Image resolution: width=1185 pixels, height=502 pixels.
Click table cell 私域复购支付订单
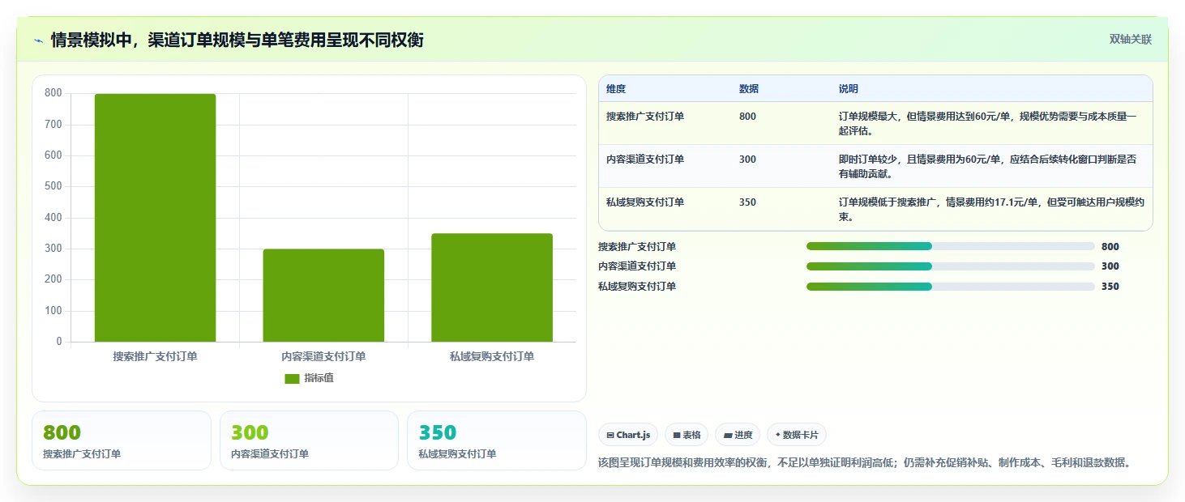click(x=645, y=202)
